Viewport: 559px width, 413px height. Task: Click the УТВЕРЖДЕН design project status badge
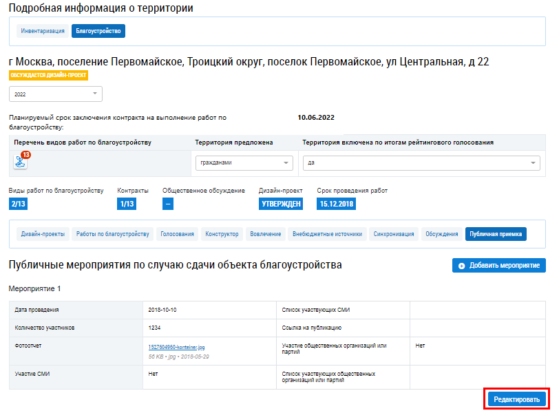pyautogui.click(x=281, y=204)
